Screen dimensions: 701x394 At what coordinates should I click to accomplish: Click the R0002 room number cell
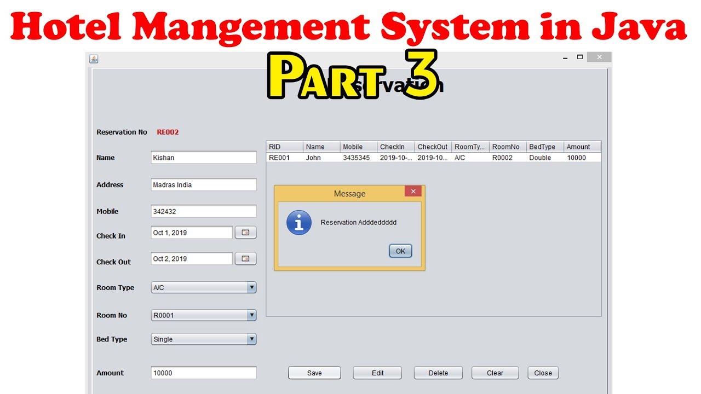click(508, 158)
